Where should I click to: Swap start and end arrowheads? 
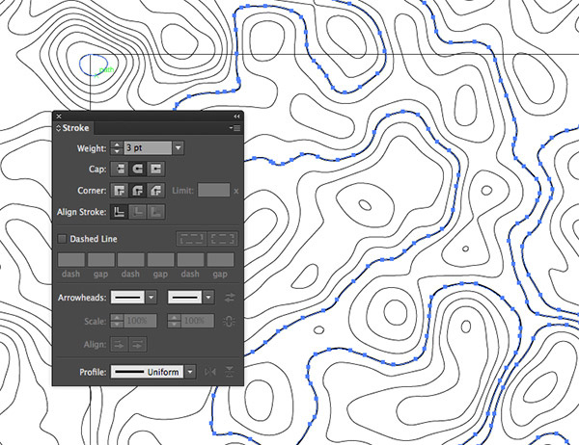231,299
